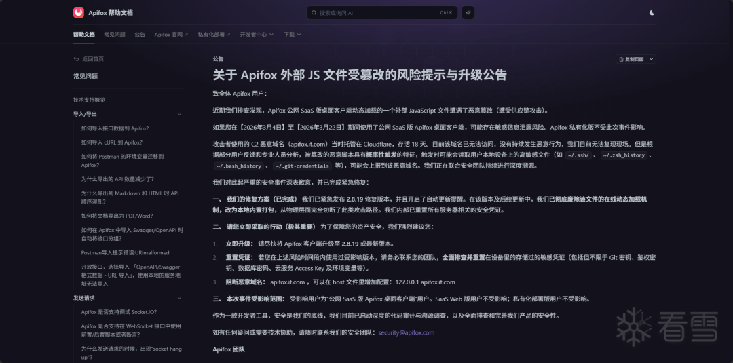
Task: Click the Apifox logo icon
Action: [x=79, y=13]
